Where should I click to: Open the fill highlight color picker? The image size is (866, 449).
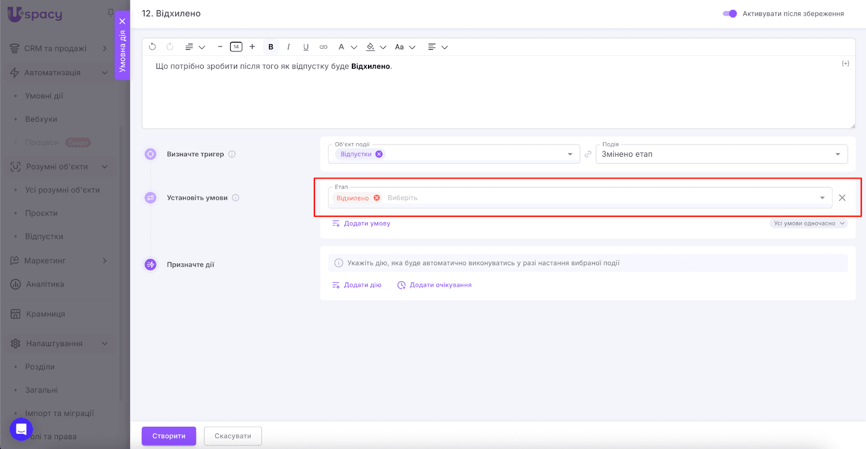point(376,47)
